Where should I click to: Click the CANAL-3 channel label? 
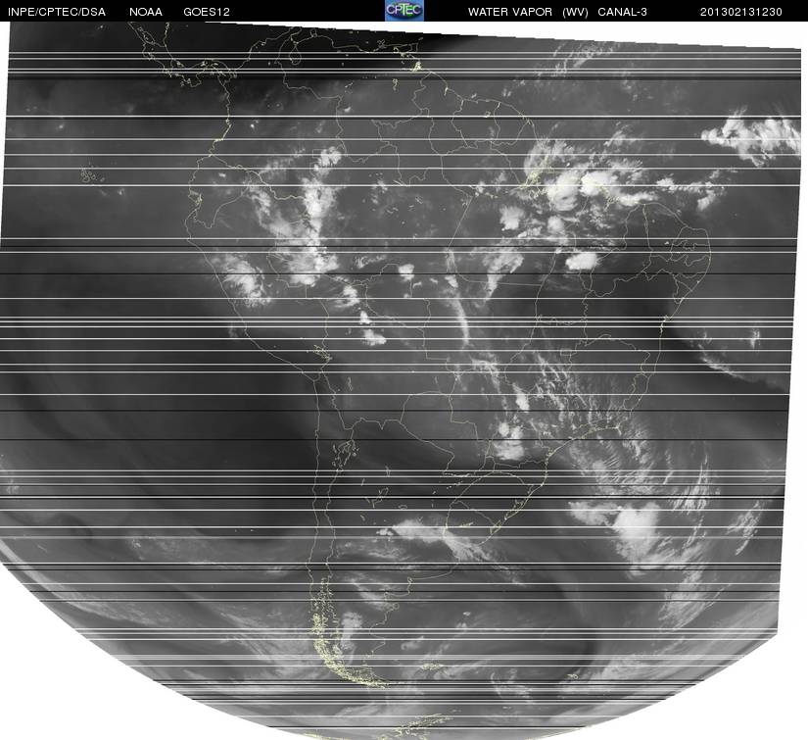(x=623, y=12)
